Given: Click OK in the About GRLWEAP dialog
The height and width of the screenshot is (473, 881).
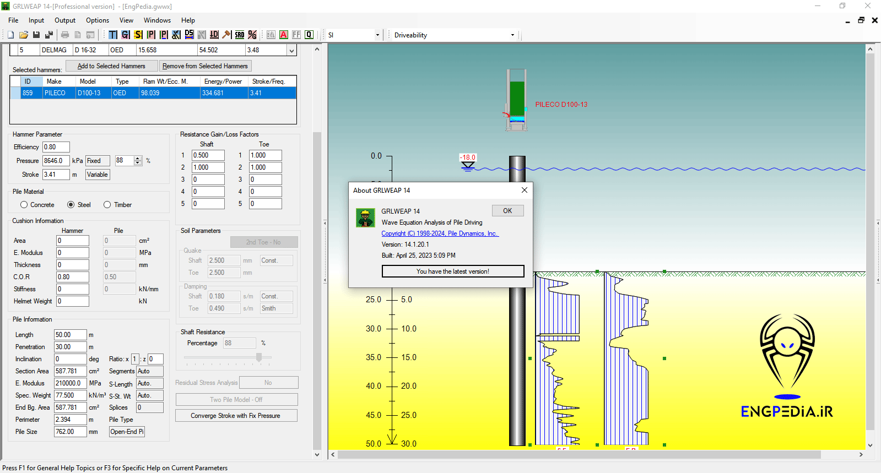Looking at the screenshot, I should tap(507, 211).
